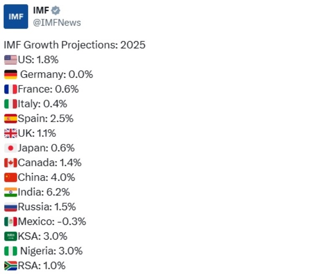This screenshot has width=335, height=274.
Task: Click the Spain flag emoji
Action: click(x=11, y=118)
